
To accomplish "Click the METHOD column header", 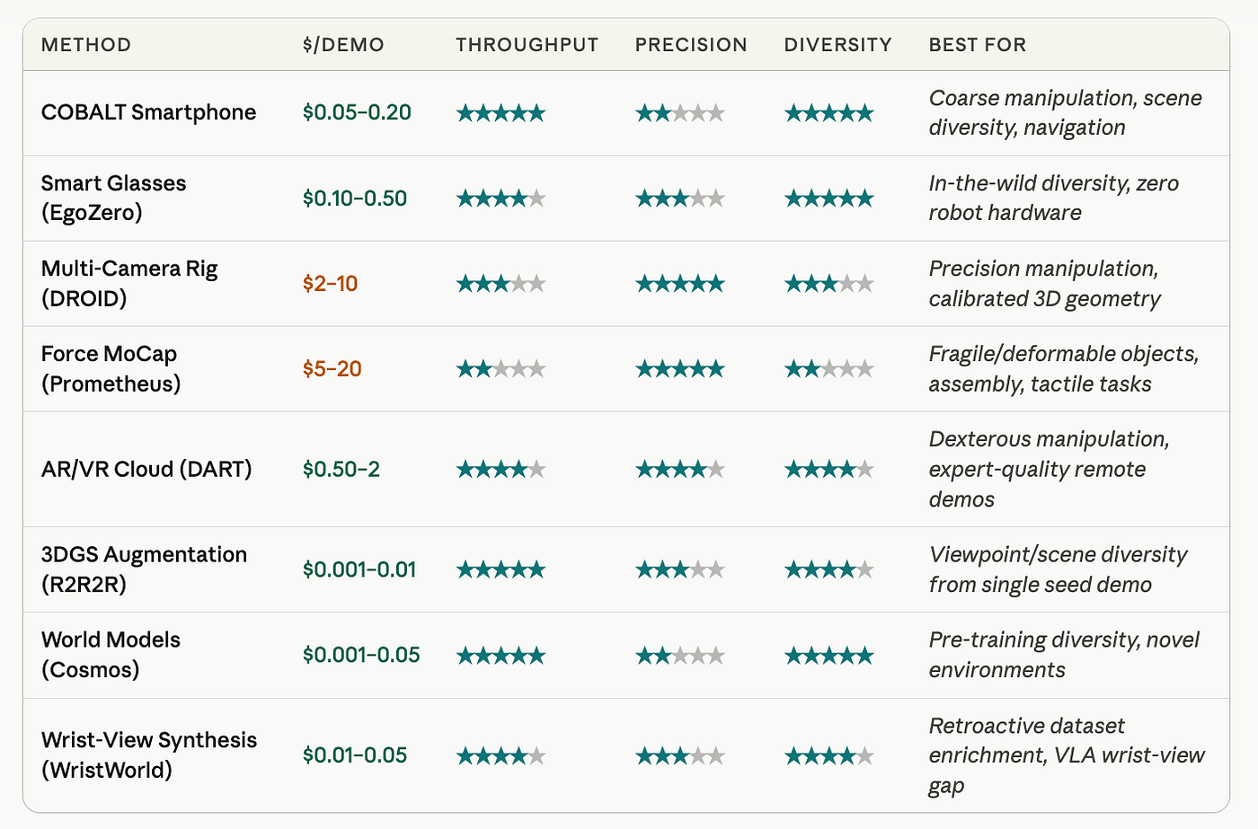I will tap(86, 45).
